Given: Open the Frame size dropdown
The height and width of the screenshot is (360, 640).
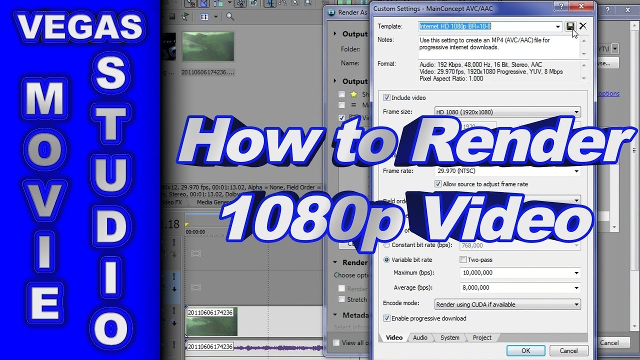Looking at the screenshot, I should [576, 112].
